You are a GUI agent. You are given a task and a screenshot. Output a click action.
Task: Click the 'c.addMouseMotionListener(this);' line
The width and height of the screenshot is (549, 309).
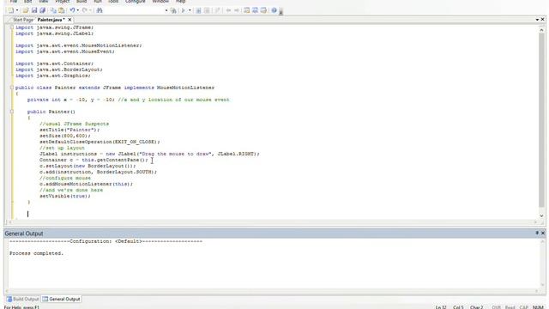tap(86, 184)
